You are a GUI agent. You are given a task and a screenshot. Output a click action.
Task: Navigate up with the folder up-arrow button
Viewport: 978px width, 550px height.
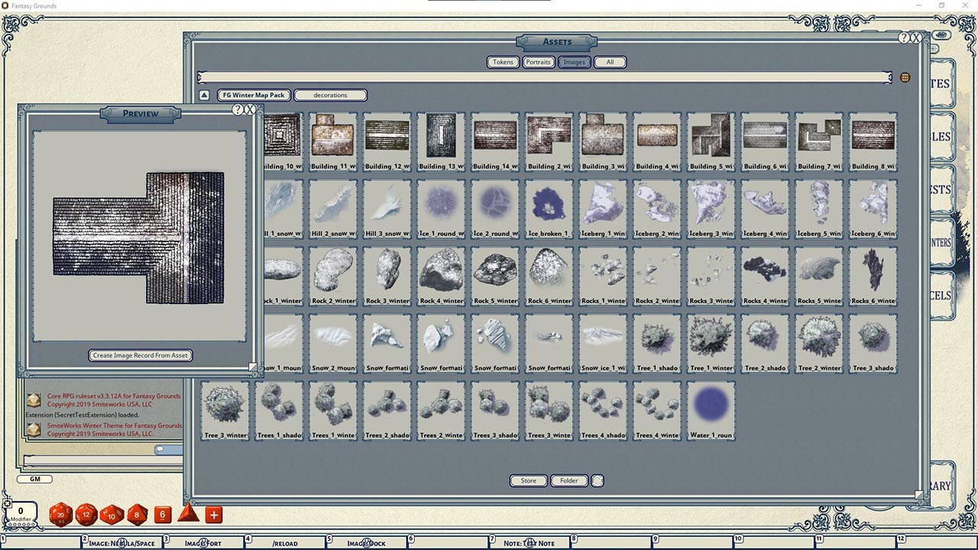[x=202, y=94]
